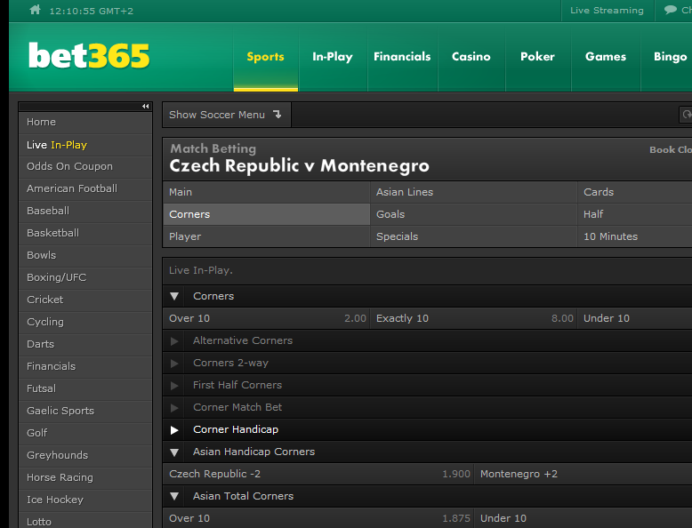Expand the Corner Handicap market
Image resolution: width=692 pixels, height=528 pixels.
tap(174, 430)
